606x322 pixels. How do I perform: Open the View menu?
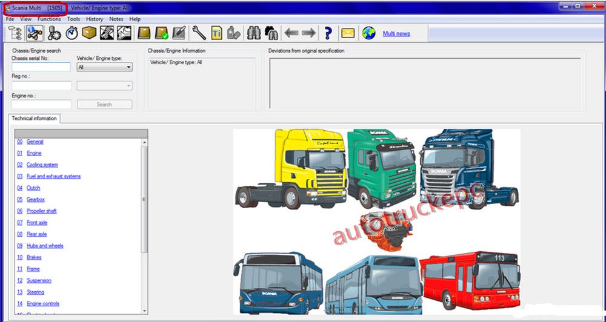26,19
